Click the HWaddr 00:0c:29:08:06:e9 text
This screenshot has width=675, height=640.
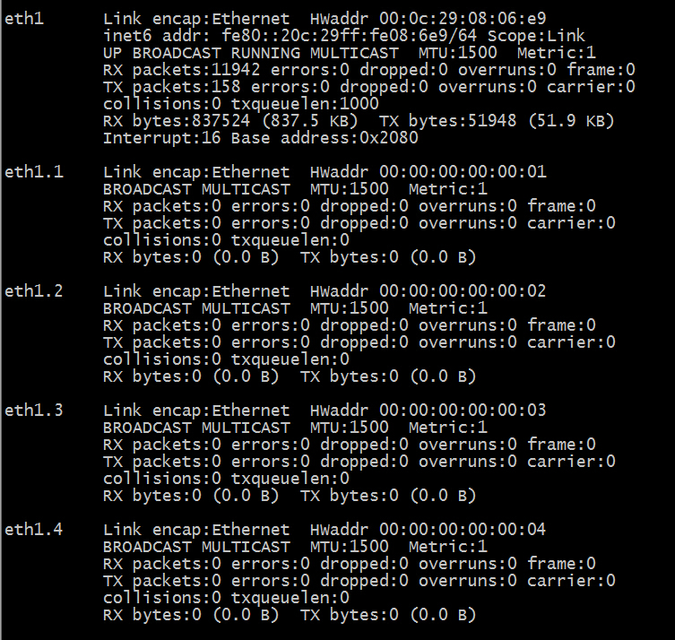point(428,19)
